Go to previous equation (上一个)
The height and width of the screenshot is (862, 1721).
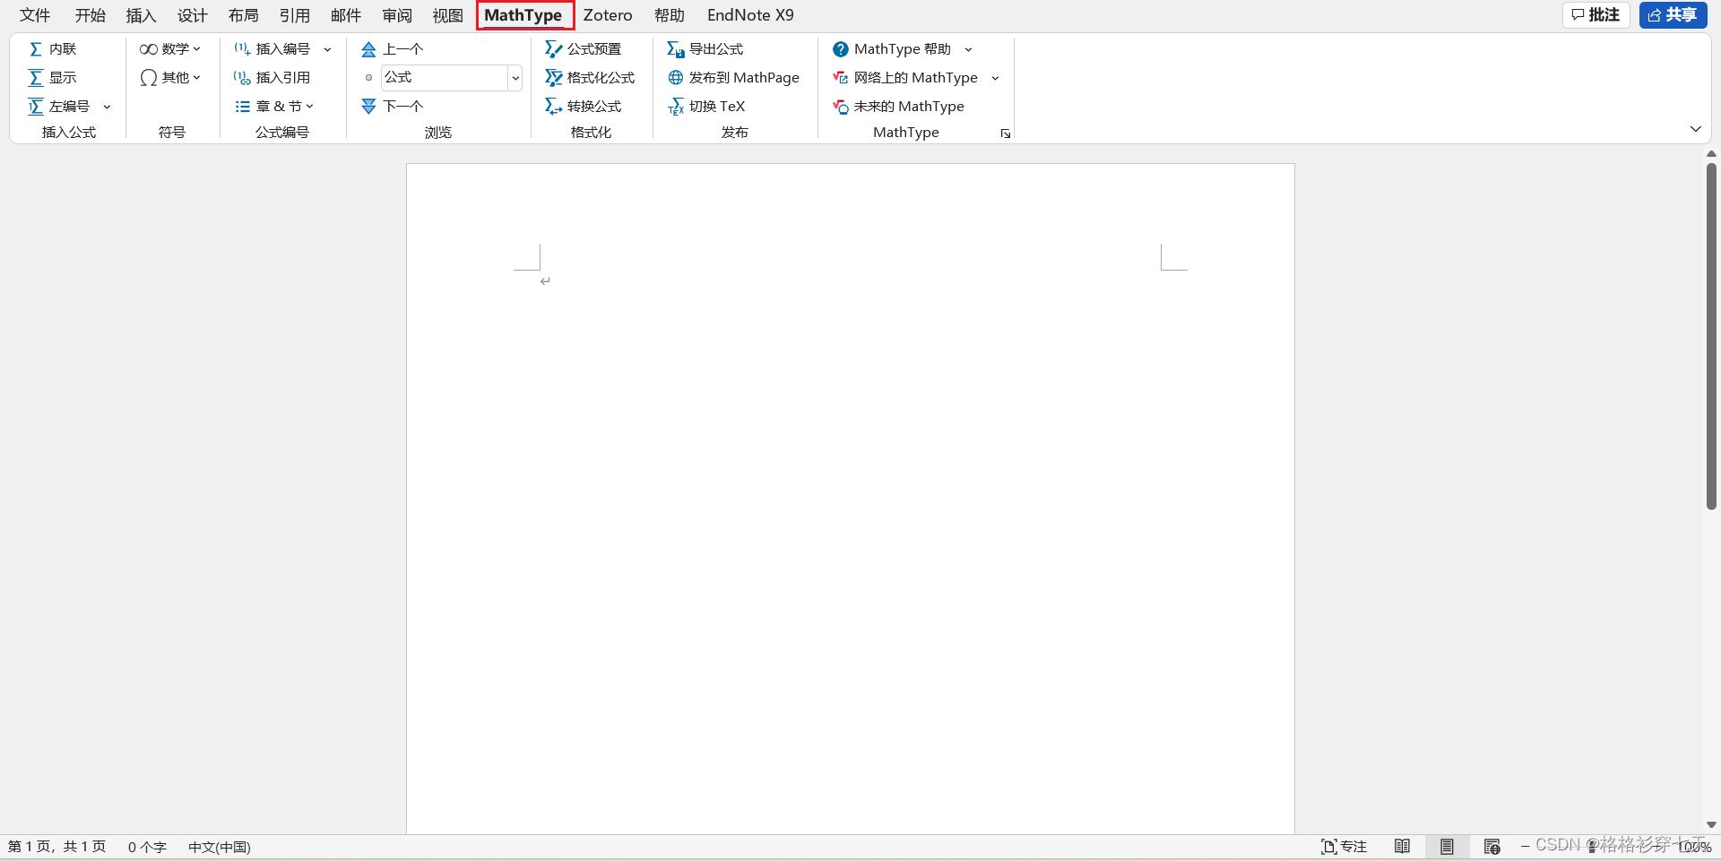click(x=392, y=49)
